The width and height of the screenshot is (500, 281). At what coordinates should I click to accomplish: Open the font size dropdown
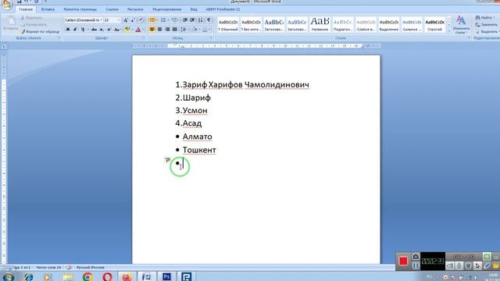[x=119, y=20]
